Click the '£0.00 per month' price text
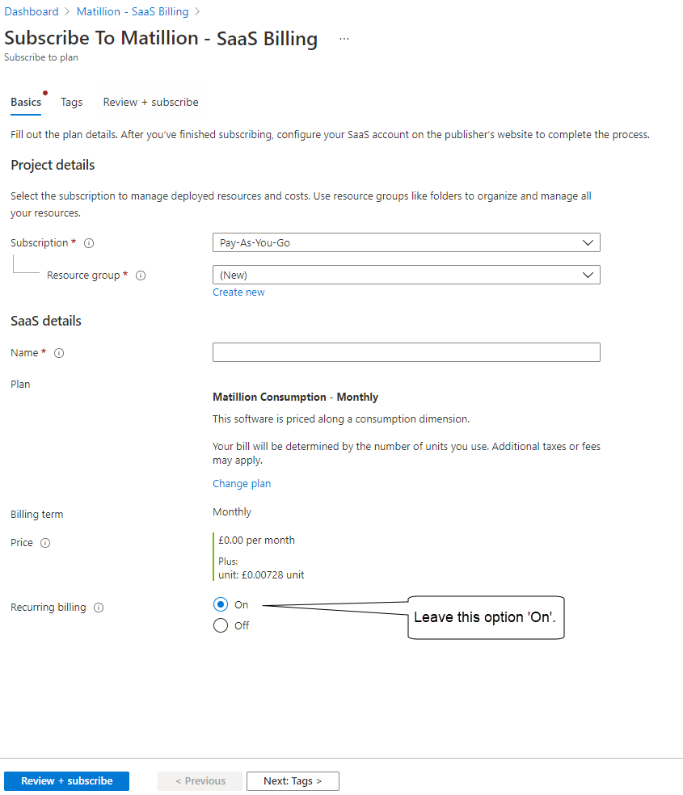Viewport: 683px width, 795px height. (x=256, y=540)
